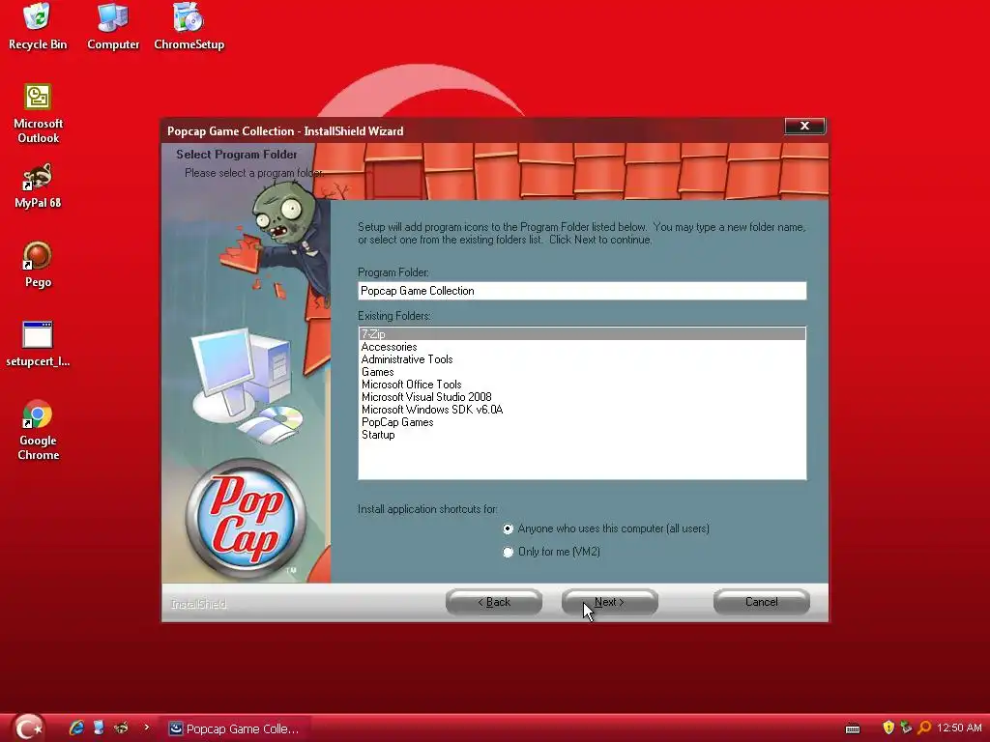Click the Show Desktop quick launch icon

pos(99,728)
